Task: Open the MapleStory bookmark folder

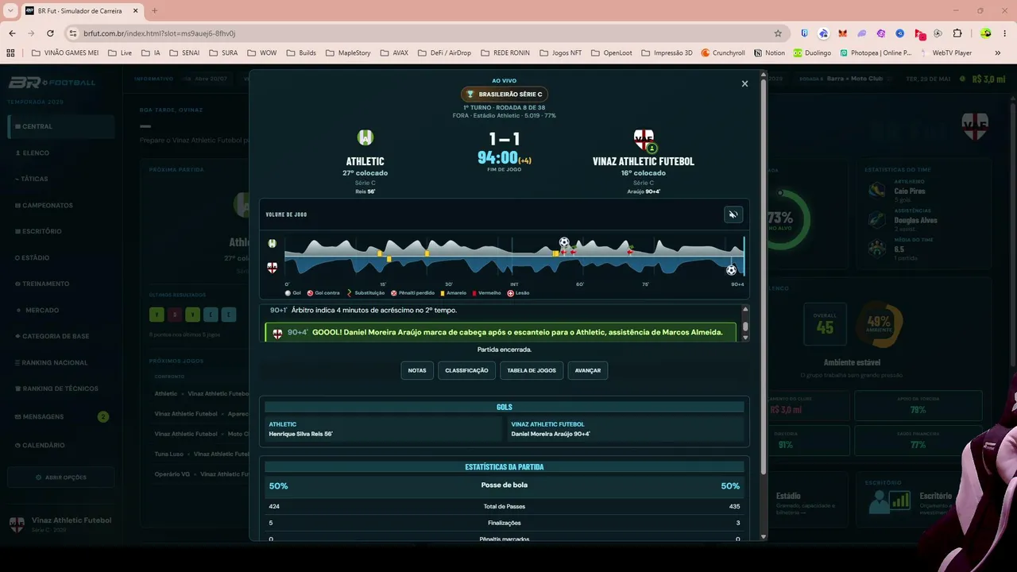Action: tap(347, 53)
